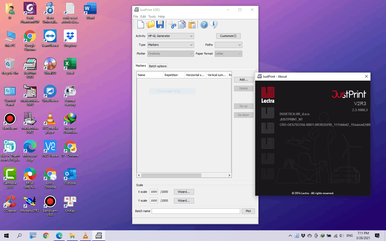The image size is (386, 241).
Task: Select the Revo Uninstaller desktop icon
Action: click(x=50, y=12)
